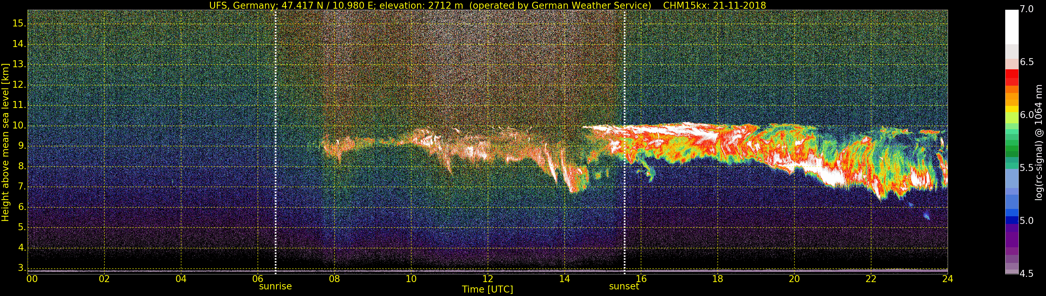1046x296 pixels.
Task: Click the "4." height tick label
Action: [x=22, y=248]
